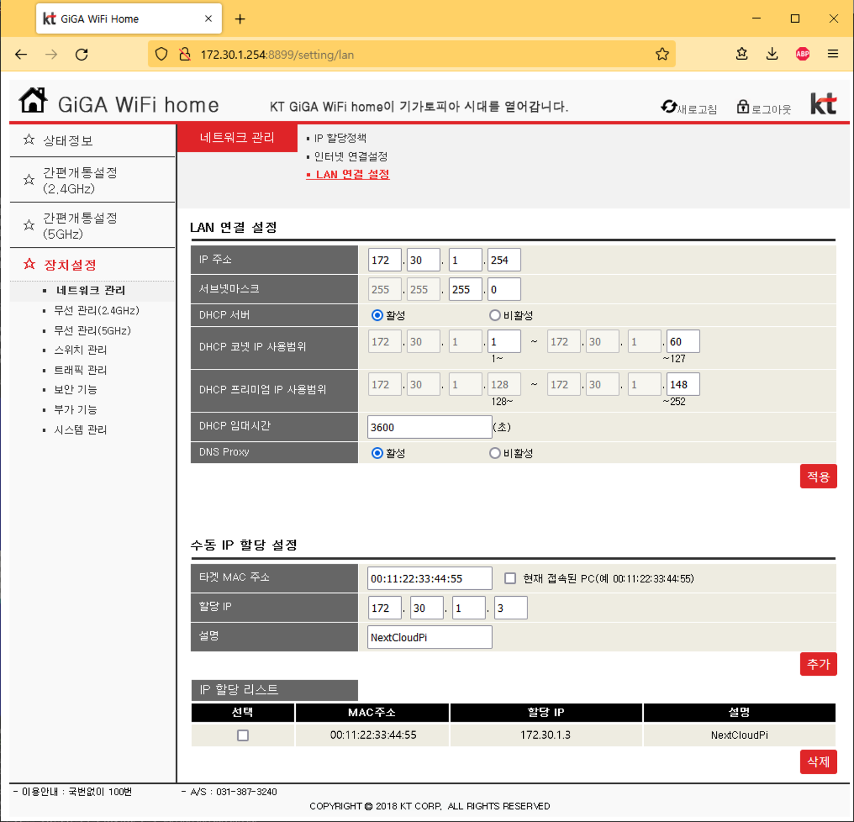854x822 pixels.
Task: Open 간편개통설정 (2.4GHz) sidebar menu
Action: [x=80, y=180]
